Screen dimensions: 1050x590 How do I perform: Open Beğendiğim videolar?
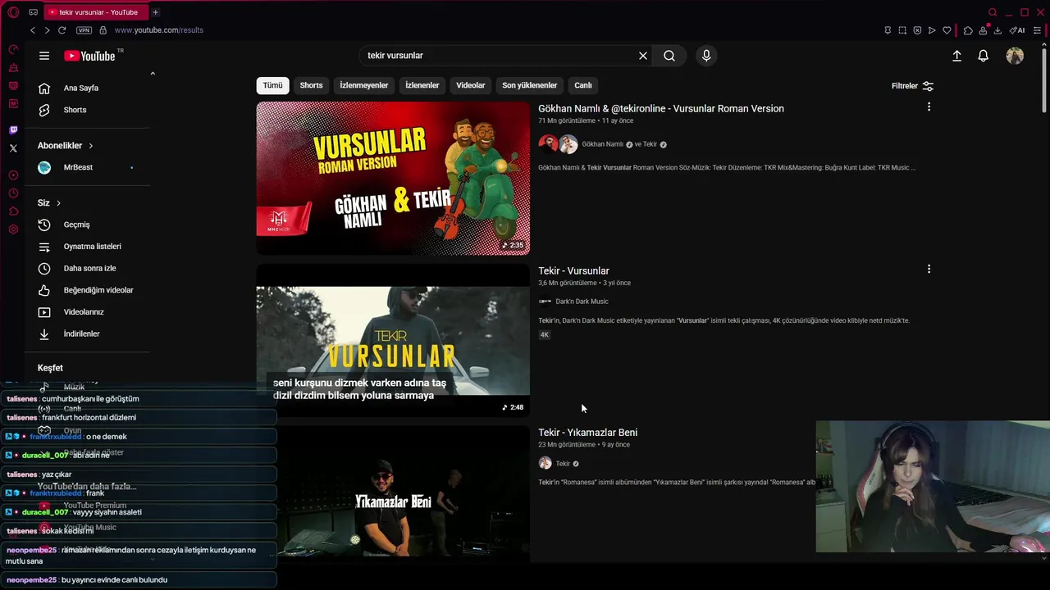click(89, 290)
